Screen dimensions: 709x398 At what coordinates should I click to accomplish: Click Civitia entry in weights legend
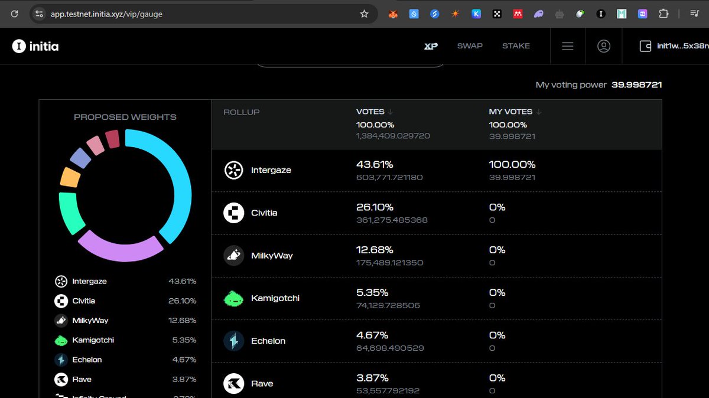[125, 301]
